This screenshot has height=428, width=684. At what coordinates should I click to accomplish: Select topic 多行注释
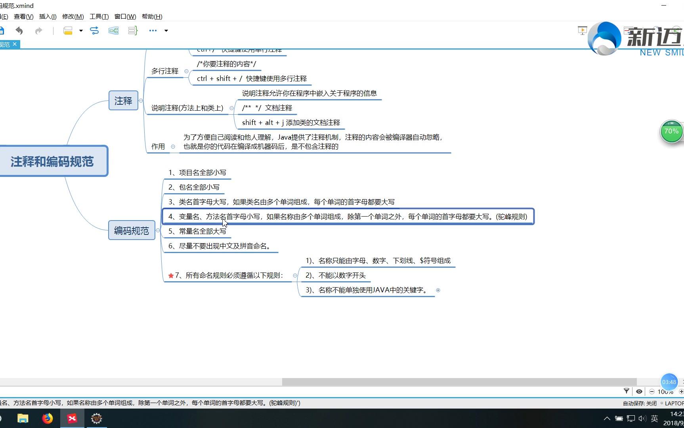pos(165,71)
